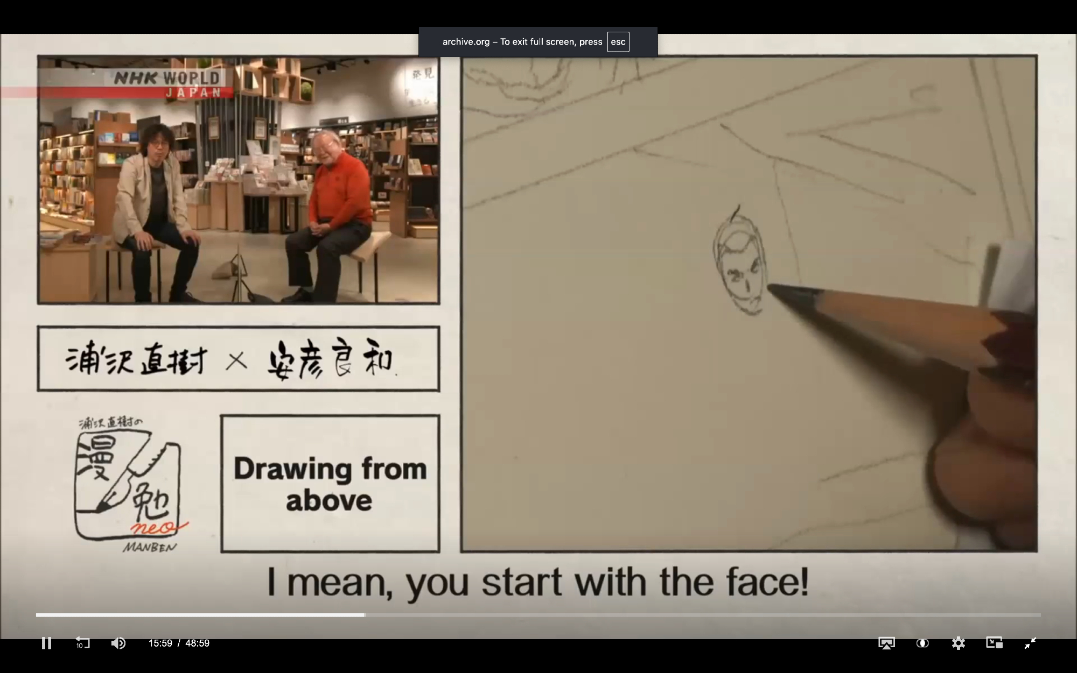Screen dimensions: 1077x673
Task: Enable picture-in-picture mode
Action: [x=994, y=643]
